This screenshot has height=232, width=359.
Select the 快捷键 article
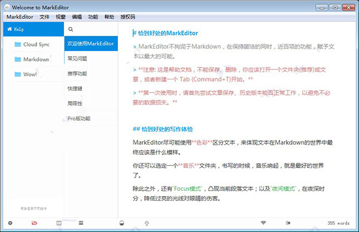(91, 88)
